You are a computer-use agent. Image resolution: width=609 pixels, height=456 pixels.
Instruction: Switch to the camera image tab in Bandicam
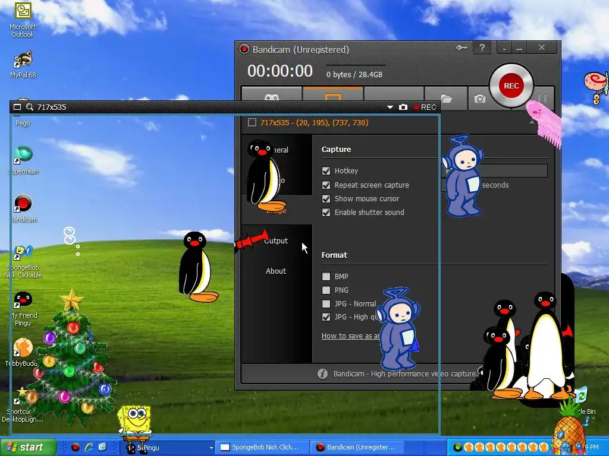point(479,99)
